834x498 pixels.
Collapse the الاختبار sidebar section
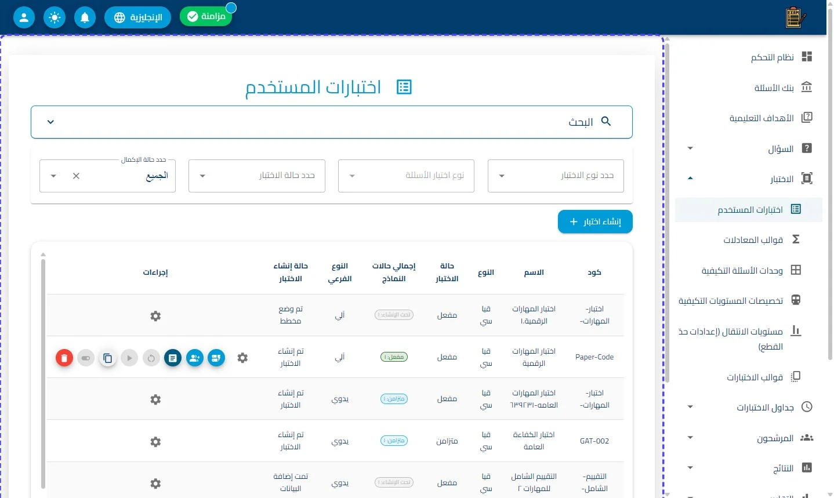tap(749, 179)
